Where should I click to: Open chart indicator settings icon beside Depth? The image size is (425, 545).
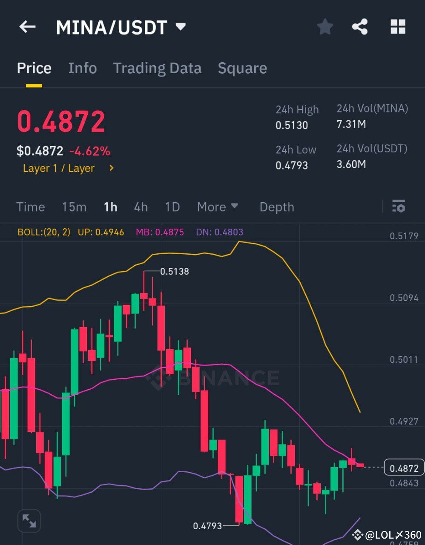pos(399,207)
